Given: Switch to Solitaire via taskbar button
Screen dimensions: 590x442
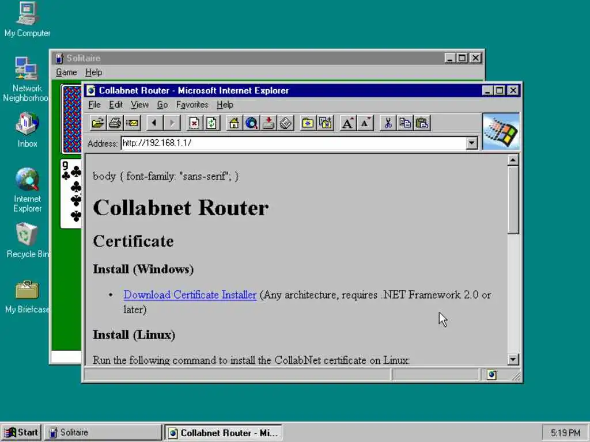Looking at the screenshot, I should pos(103,433).
